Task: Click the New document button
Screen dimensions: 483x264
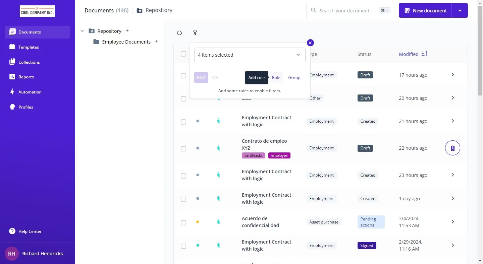Action: pyautogui.click(x=425, y=11)
